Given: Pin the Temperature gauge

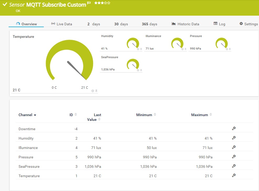Looking at the screenshot, I should [96, 91].
